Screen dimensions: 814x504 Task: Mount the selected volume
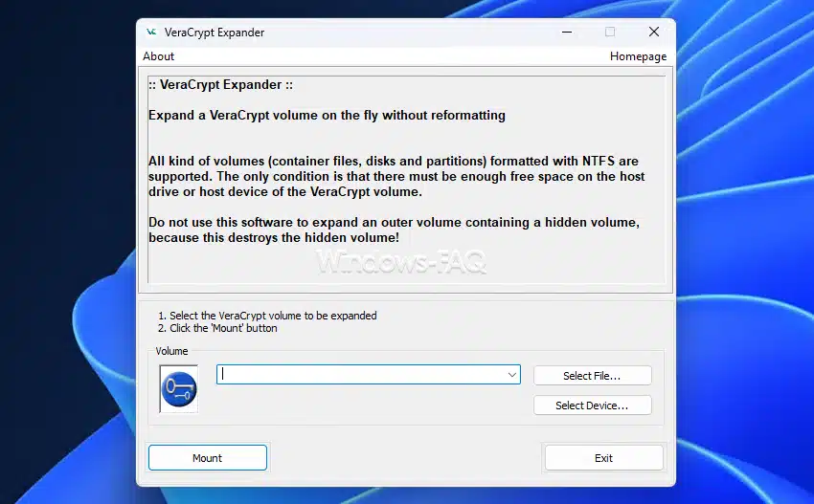pos(208,458)
